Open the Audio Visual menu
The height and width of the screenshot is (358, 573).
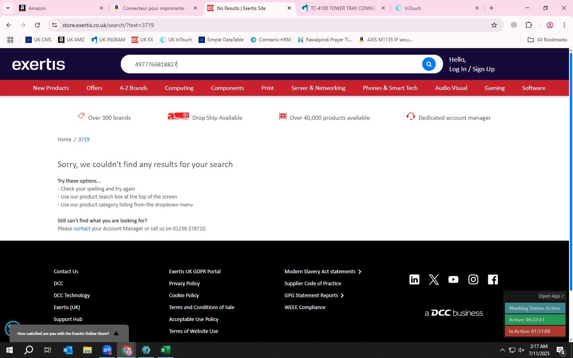point(451,88)
